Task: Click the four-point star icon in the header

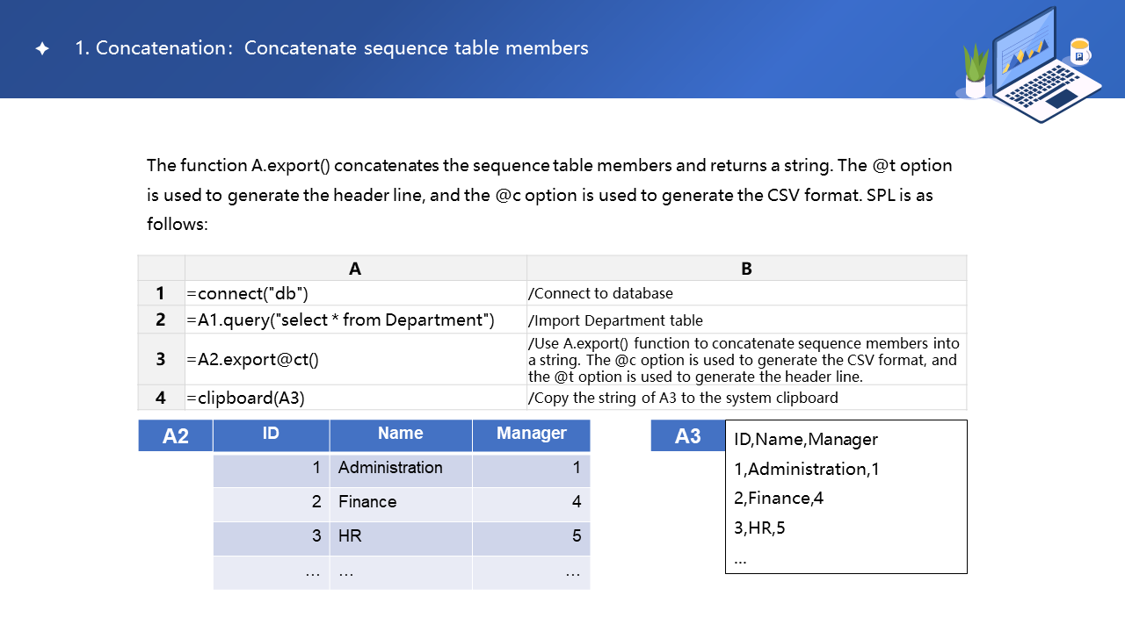Action: pyautogui.click(x=41, y=49)
